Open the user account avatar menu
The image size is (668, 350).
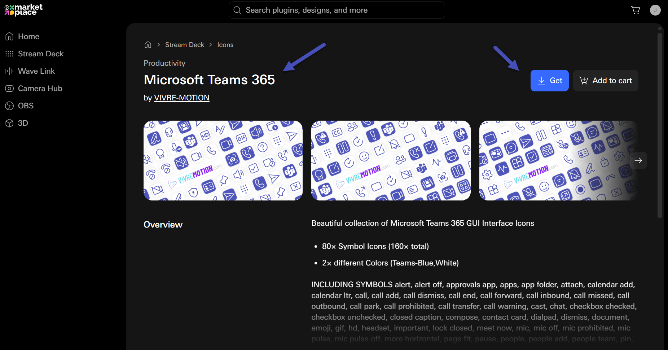(x=655, y=10)
